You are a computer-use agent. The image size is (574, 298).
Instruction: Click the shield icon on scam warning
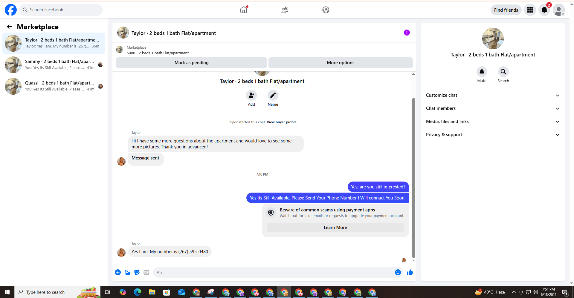(x=271, y=213)
